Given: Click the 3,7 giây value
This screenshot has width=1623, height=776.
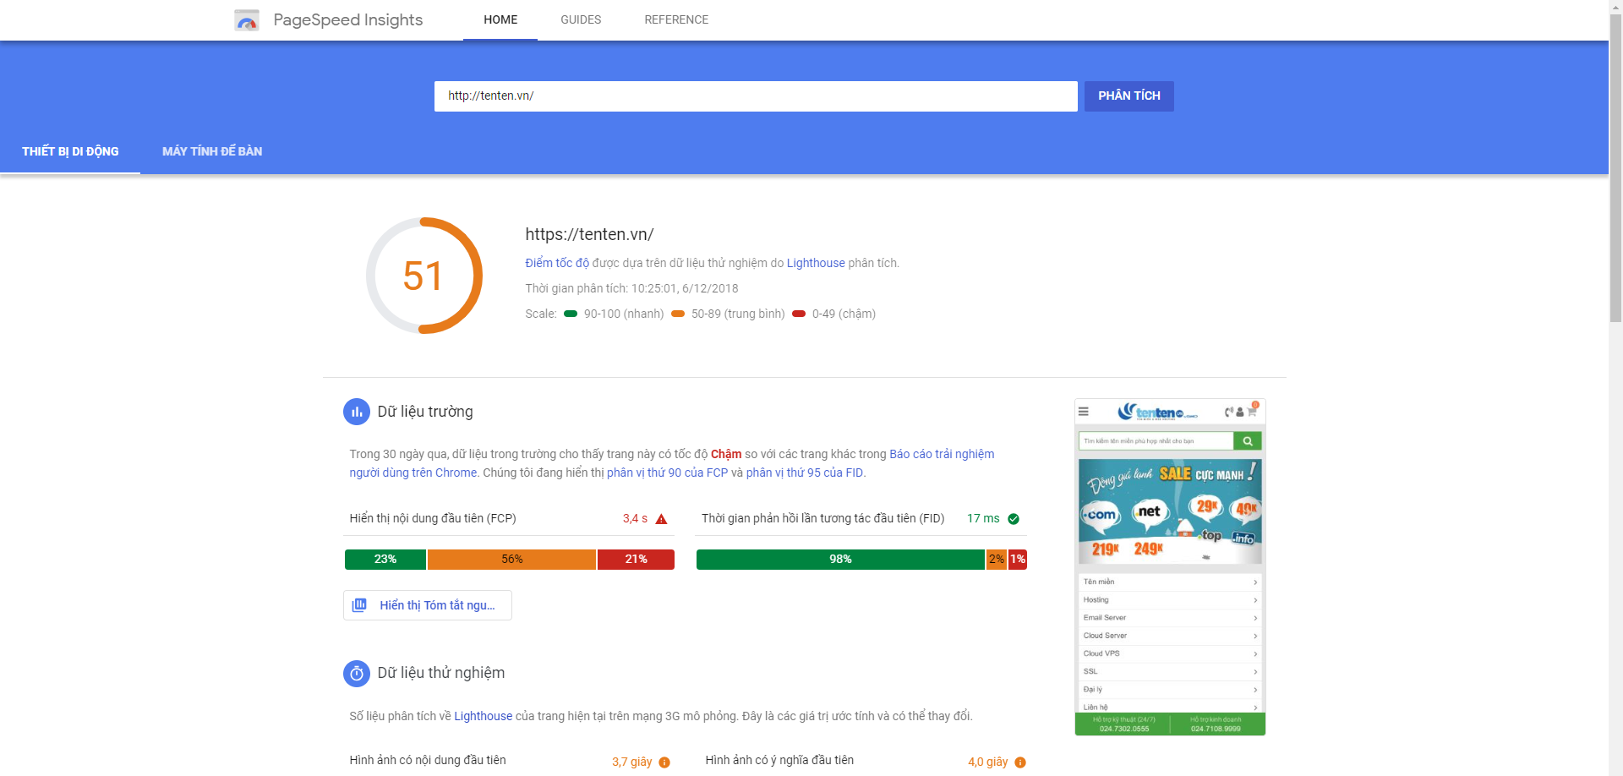Looking at the screenshot, I should [x=632, y=762].
